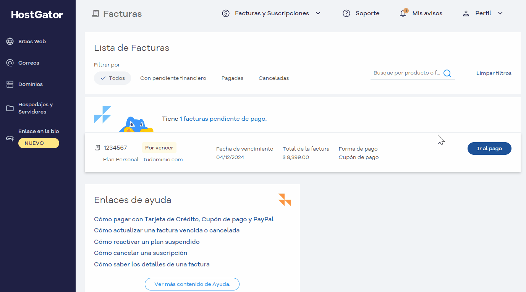Click the user profile icon

pos(466,13)
